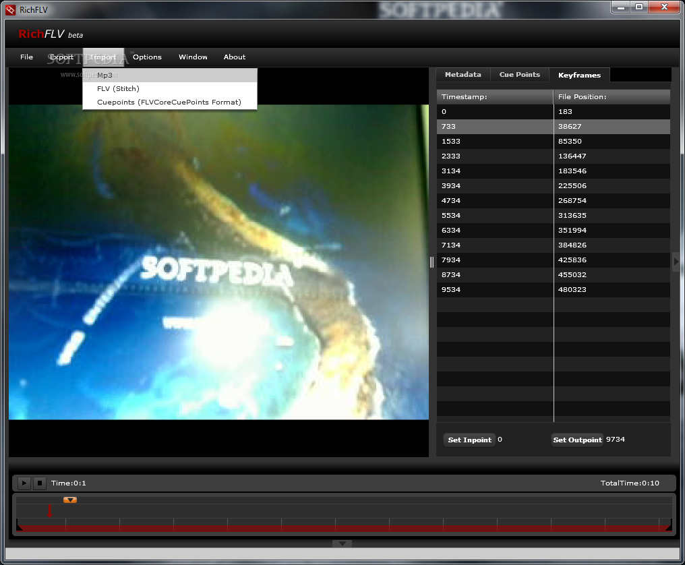The height and width of the screenshot is (565, 685).
Task: Switch to the Cue Points tab
Action: 519,75
